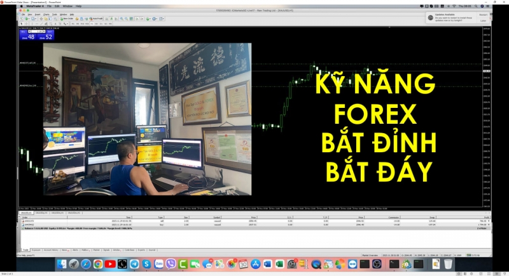The height and width of the screenshot is (276, 509).
Task: Show the Market Watch window icon
Action: (x=22, y=19)
